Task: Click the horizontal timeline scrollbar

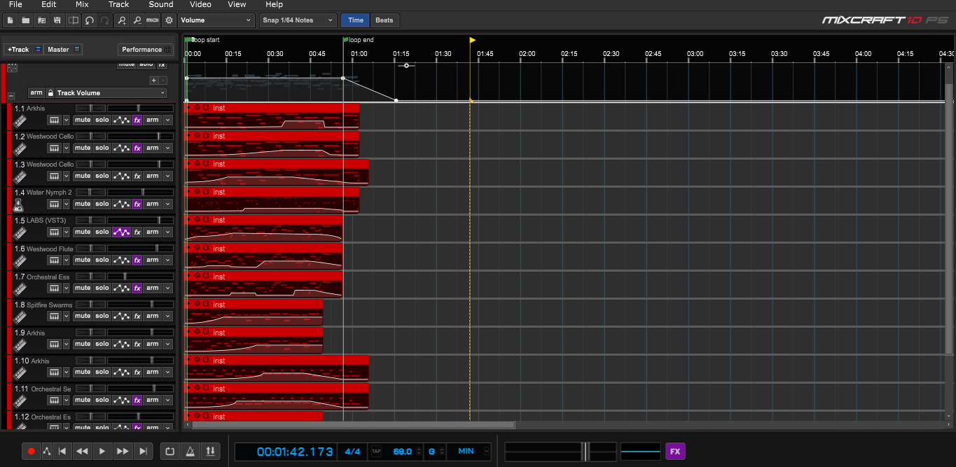Action: pyautogui.click(x=353, y=424)
